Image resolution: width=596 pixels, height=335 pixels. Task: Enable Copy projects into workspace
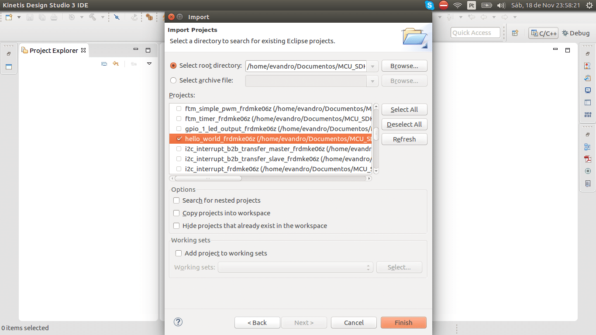176,213
